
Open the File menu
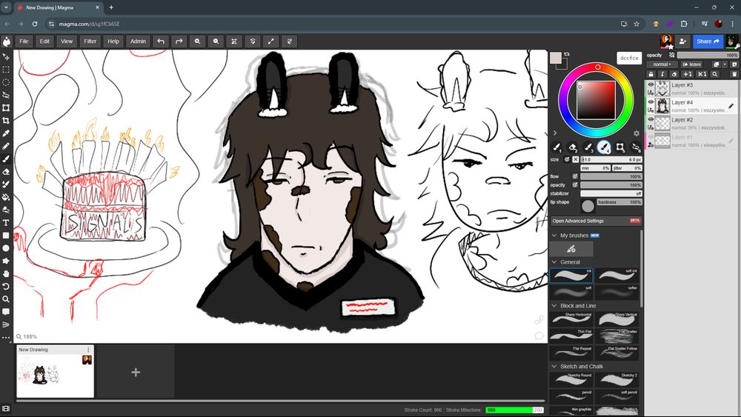pos(24,41)
